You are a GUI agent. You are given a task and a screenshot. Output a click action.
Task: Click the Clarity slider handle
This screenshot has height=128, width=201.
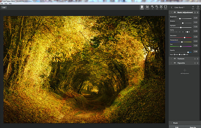187,32
